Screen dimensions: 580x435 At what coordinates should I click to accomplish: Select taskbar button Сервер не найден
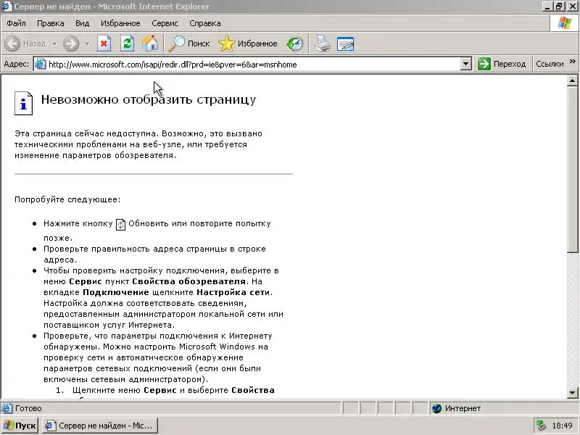[x=100, y=426]
